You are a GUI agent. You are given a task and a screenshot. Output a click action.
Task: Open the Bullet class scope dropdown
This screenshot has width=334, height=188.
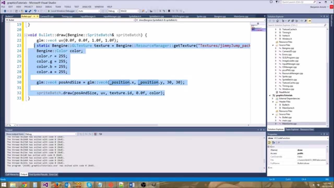[70, 20]
